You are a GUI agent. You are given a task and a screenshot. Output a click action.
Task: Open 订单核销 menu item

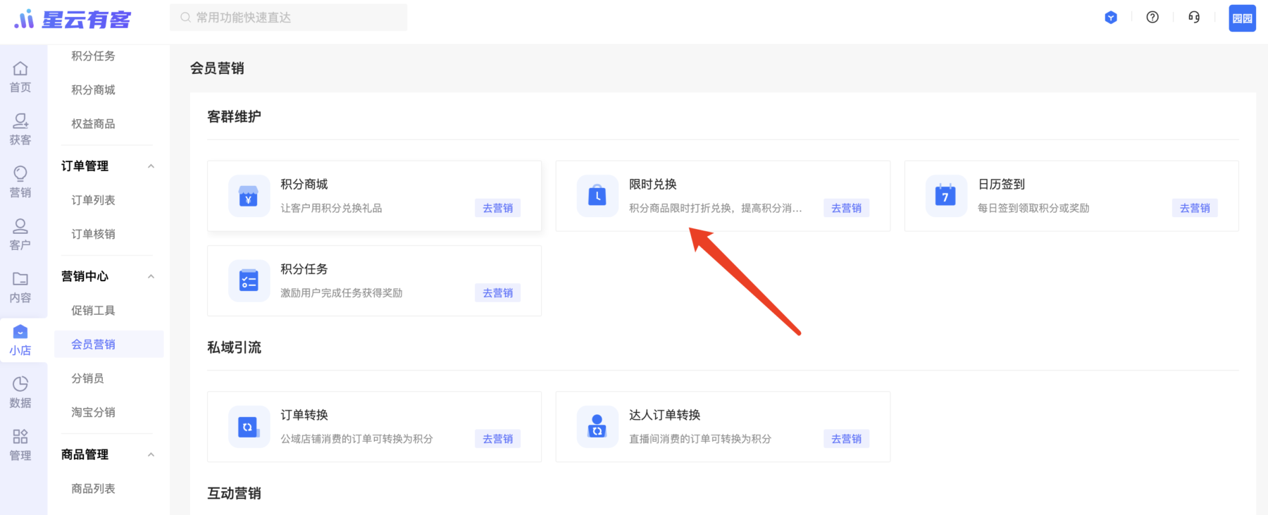[93, 234]
